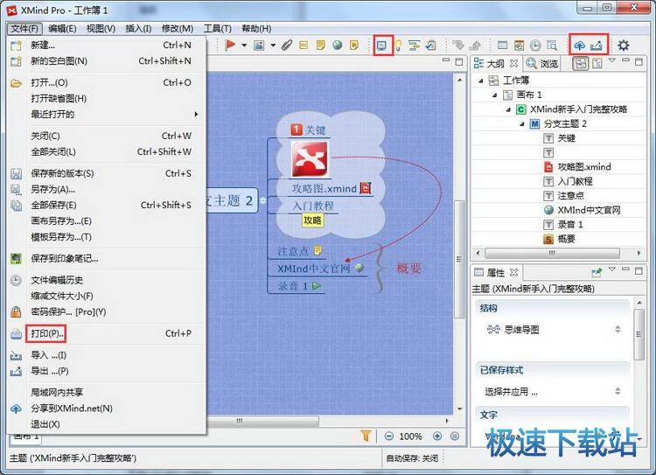The width and height of the screenshot is (656, 475).
Task: Start presentation mode icon
Action: point(381,45)
